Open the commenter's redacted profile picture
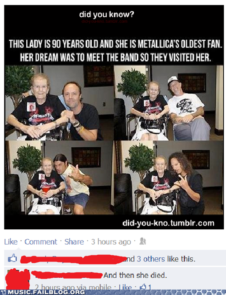The width and height of the screenshot is (226, 295). (x=18, y=279)
